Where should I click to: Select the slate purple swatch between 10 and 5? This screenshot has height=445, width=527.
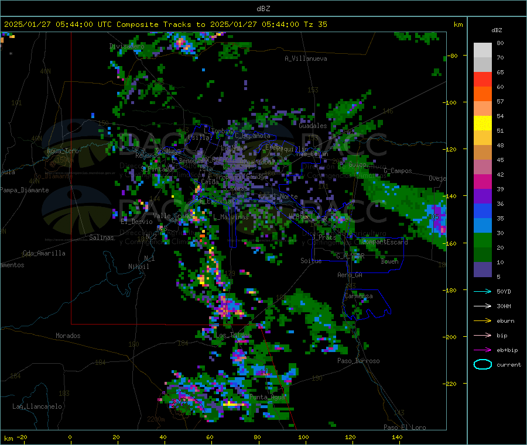click(482, 270)
